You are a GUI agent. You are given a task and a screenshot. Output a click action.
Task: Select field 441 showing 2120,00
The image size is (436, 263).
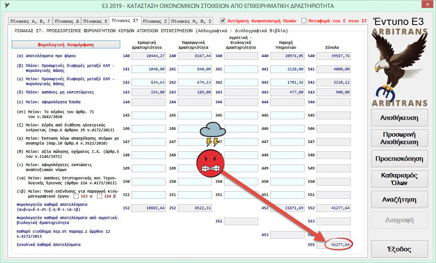[287, 69]
